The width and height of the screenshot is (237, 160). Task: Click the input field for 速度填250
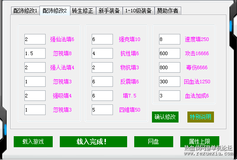(169, 39)
